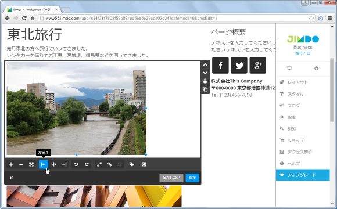Select the river cityscape photo
Screen dimensions: 337x209
coord(77,109)
